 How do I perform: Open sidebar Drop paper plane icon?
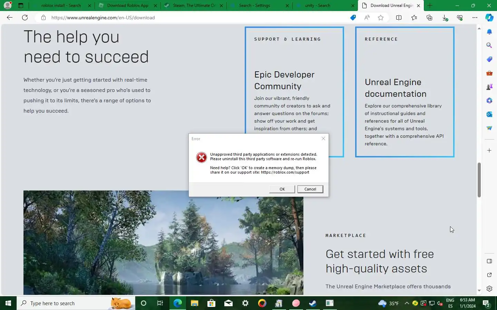(489, 128)
